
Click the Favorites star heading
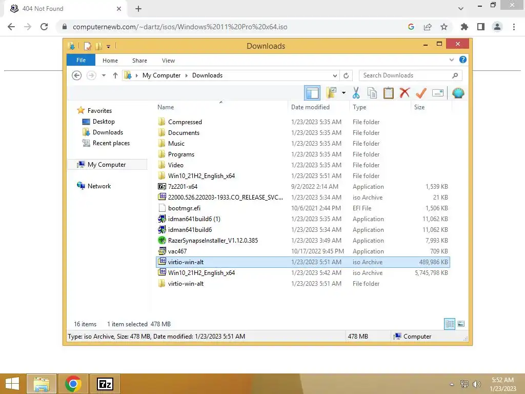tap(99, 111)
